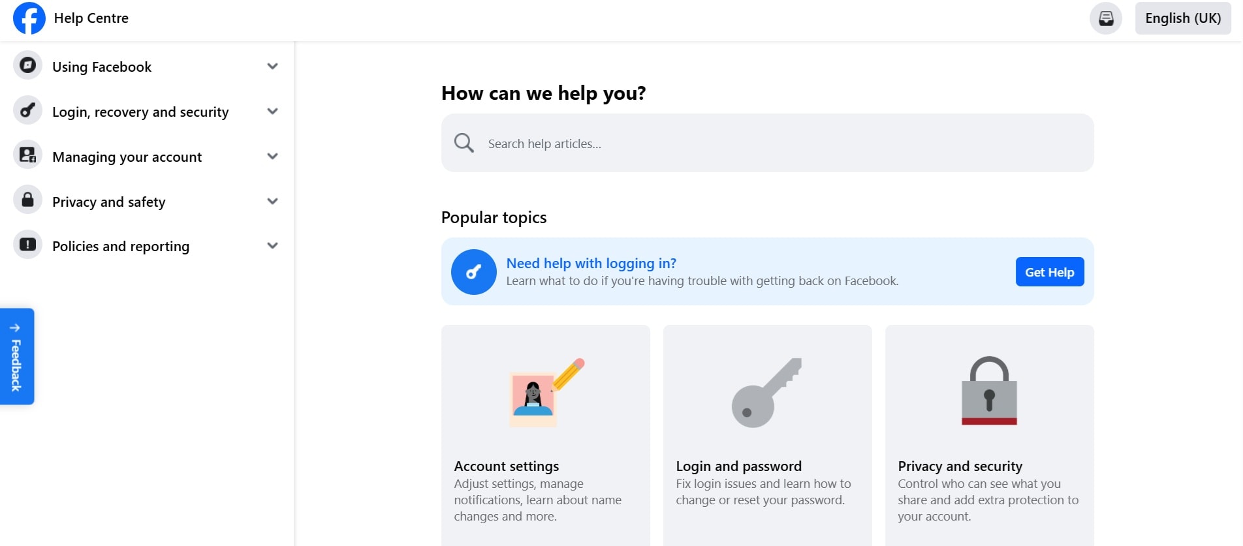1243x546 pixels.
Task: Click the Facebook logo icon
Action: point(29,18)
